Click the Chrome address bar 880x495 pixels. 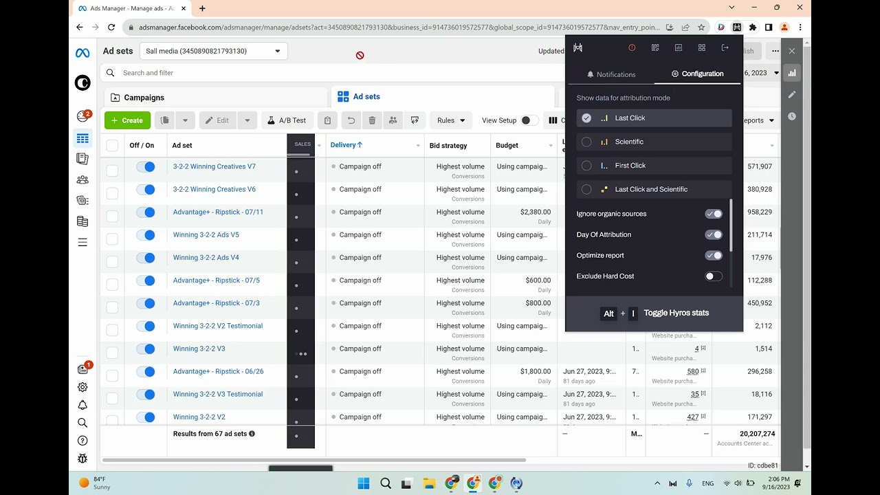(x=399, y=27)
